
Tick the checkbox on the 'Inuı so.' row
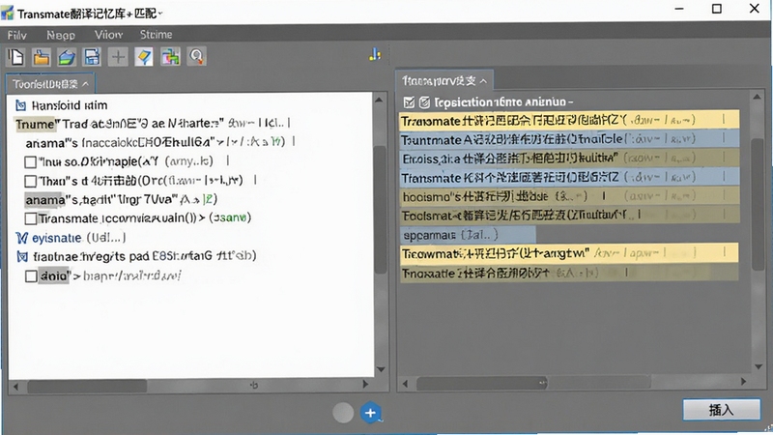click(x=31, y=161)
